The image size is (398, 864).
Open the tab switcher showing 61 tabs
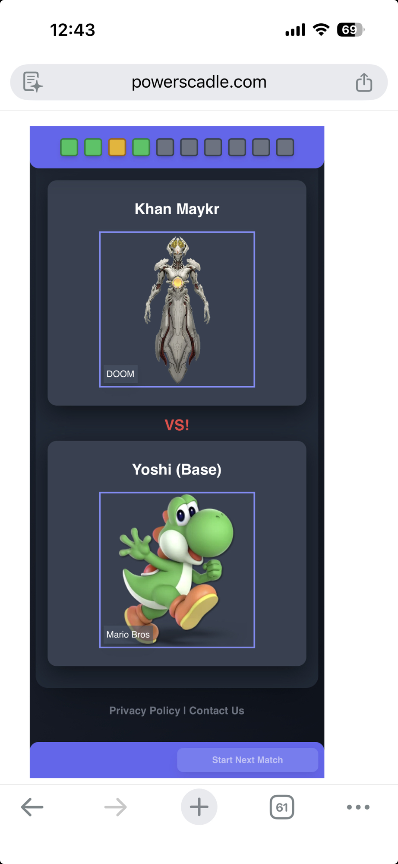pos(282,807)
